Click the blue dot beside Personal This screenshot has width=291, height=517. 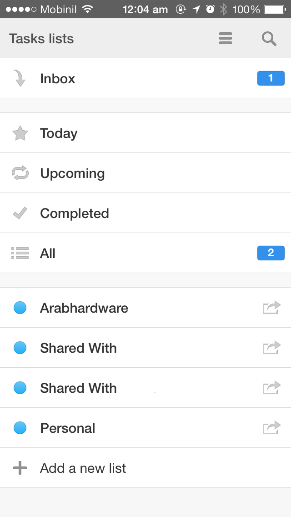[20, 428]
